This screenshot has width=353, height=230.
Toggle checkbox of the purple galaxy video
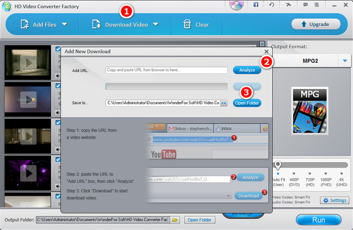coord(58,159)
